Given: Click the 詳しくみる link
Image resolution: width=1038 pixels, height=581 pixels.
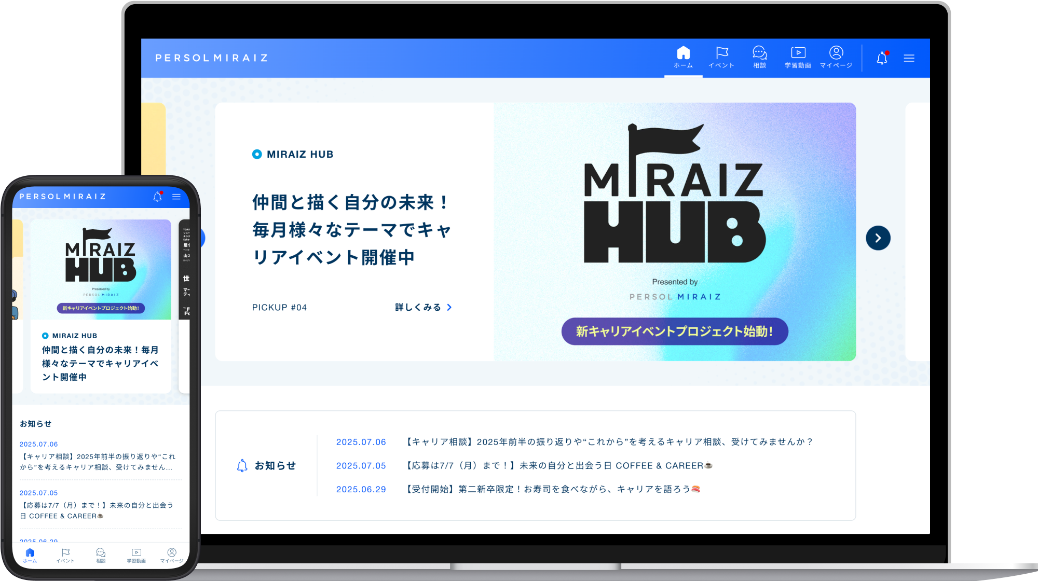Looking at the screenshot, I should point(417,307).
